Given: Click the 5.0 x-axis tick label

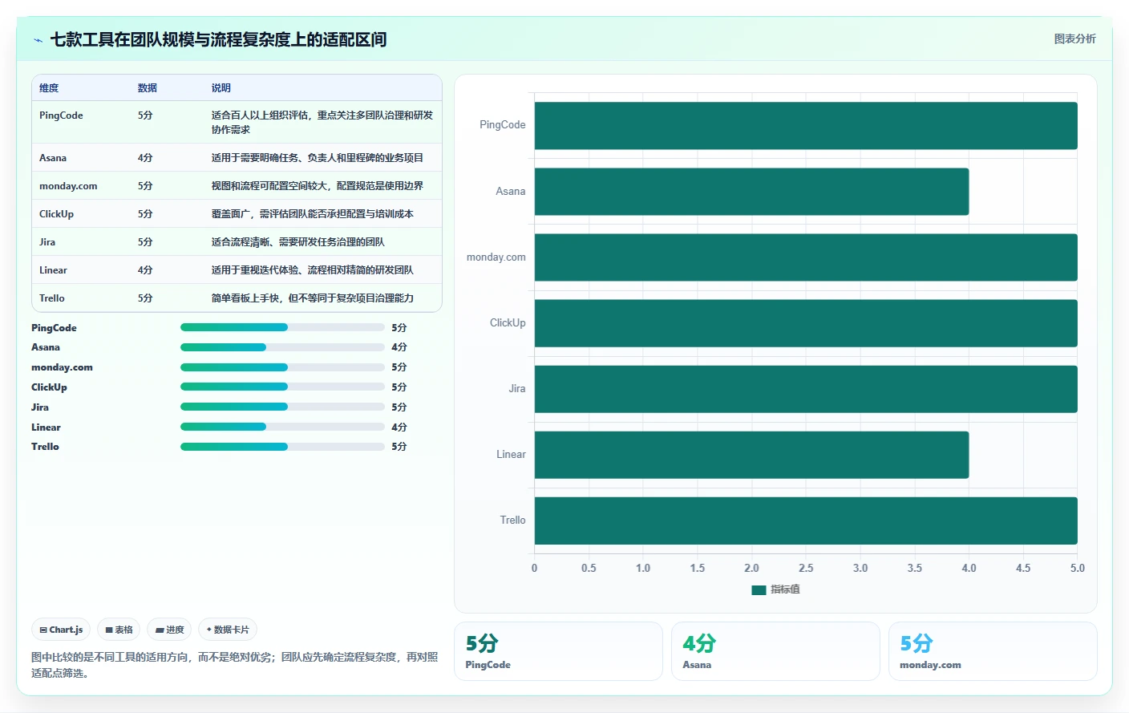Looking at the screenshot, I should tap(1077, 568).
